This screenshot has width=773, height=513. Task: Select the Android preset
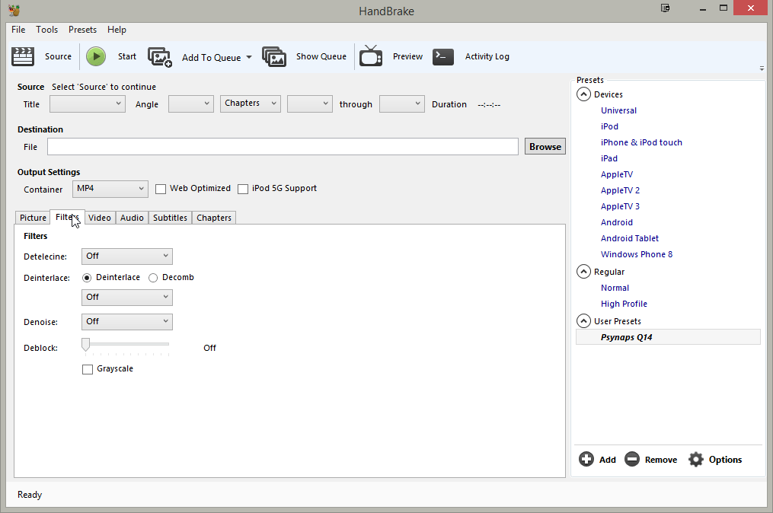tap(617, 222)
